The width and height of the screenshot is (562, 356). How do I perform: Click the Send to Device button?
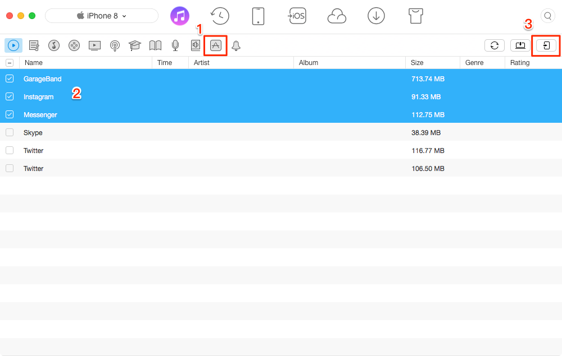pos(546,45)
